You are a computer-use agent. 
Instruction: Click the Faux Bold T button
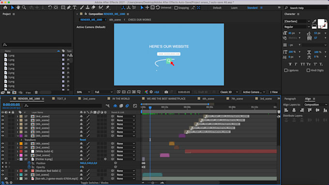290,64
